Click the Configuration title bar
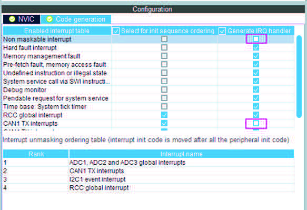Image resolution: width=307 pixels, height=210 pixels. 153,9
